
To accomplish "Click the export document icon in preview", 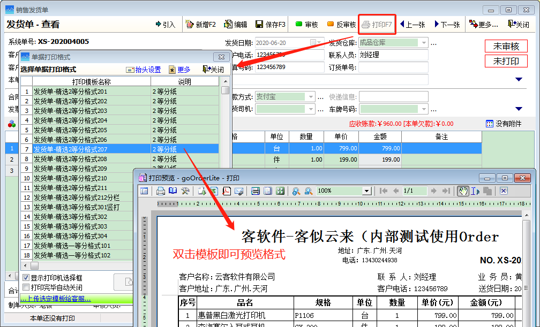I will coord(202,191).
